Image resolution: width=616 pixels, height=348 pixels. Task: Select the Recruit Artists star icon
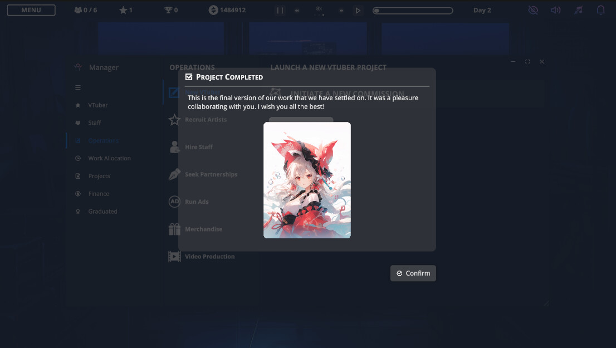174,119
